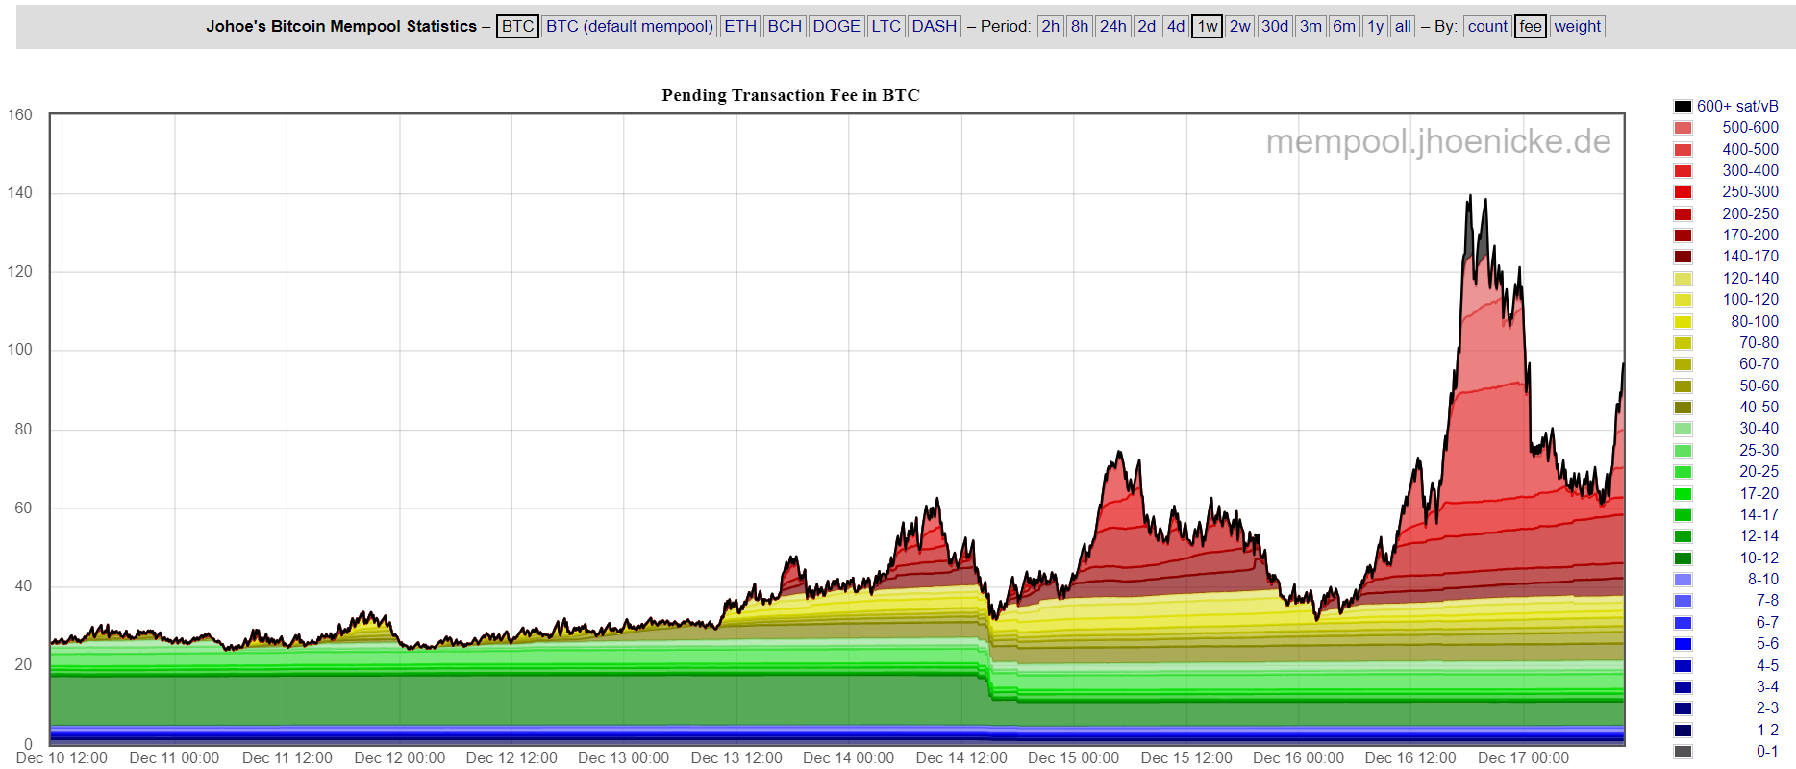1796x769 pixels.
Task: Click the 160 y-axis value
Action: [x=20, y=114]
